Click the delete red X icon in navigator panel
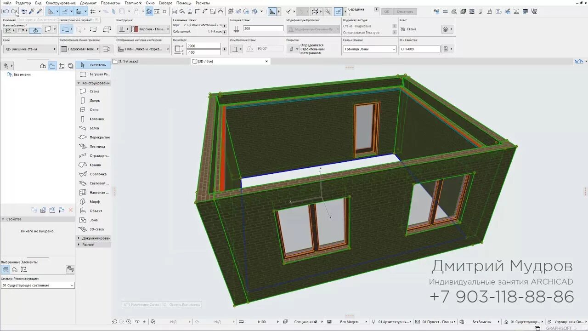 pyautogui.click(x=71, y=210)
